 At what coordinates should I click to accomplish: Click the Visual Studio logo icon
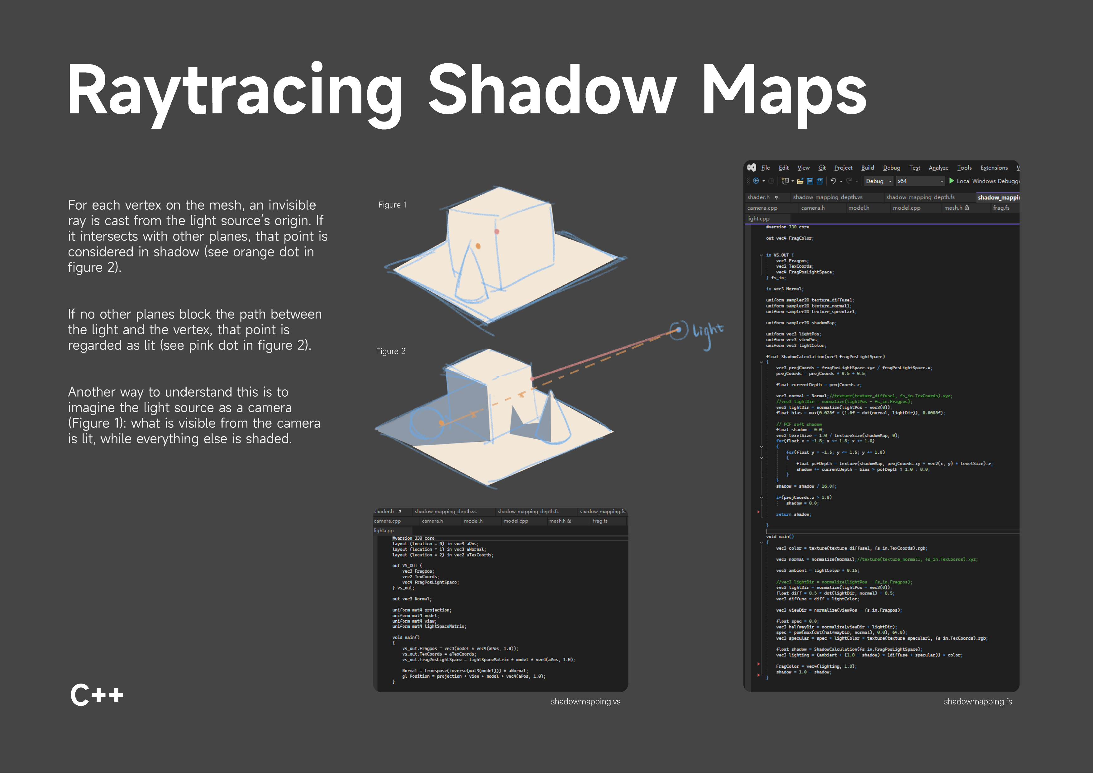(752, 167)
